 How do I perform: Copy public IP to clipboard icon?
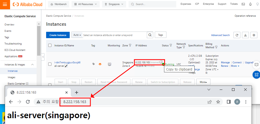tap(161, 62)
